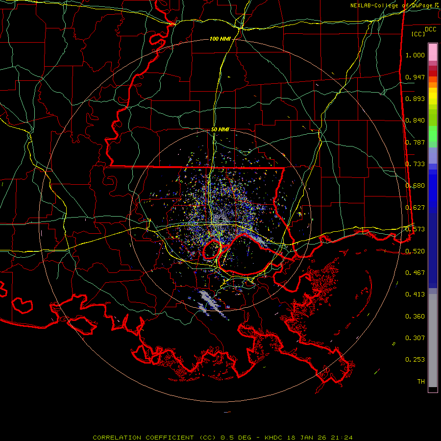Pick the pink band on the color scale
441x441 pixels.
tap(433, 52)
